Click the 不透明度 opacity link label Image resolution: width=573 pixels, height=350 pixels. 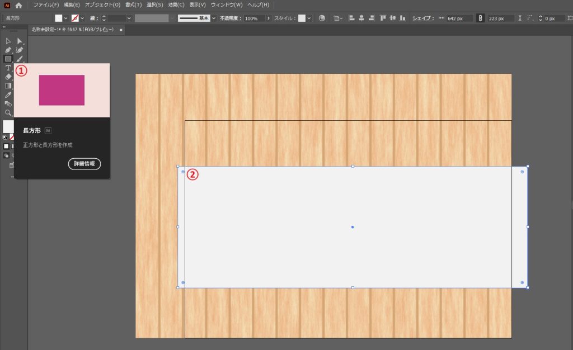(x=231, y=18)
